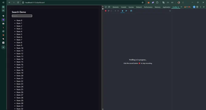Switch to the Network tab
This screenshot has width=206, height=110.
coord(139,7)
